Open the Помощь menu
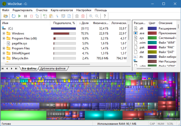The image size is (181, 126). pos(101,10)
